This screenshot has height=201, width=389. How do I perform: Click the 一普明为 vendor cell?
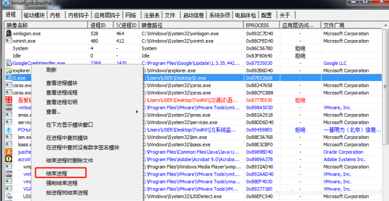click(x=352, y=130)
